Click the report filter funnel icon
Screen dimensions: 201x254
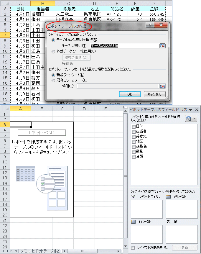click(133, 196)
